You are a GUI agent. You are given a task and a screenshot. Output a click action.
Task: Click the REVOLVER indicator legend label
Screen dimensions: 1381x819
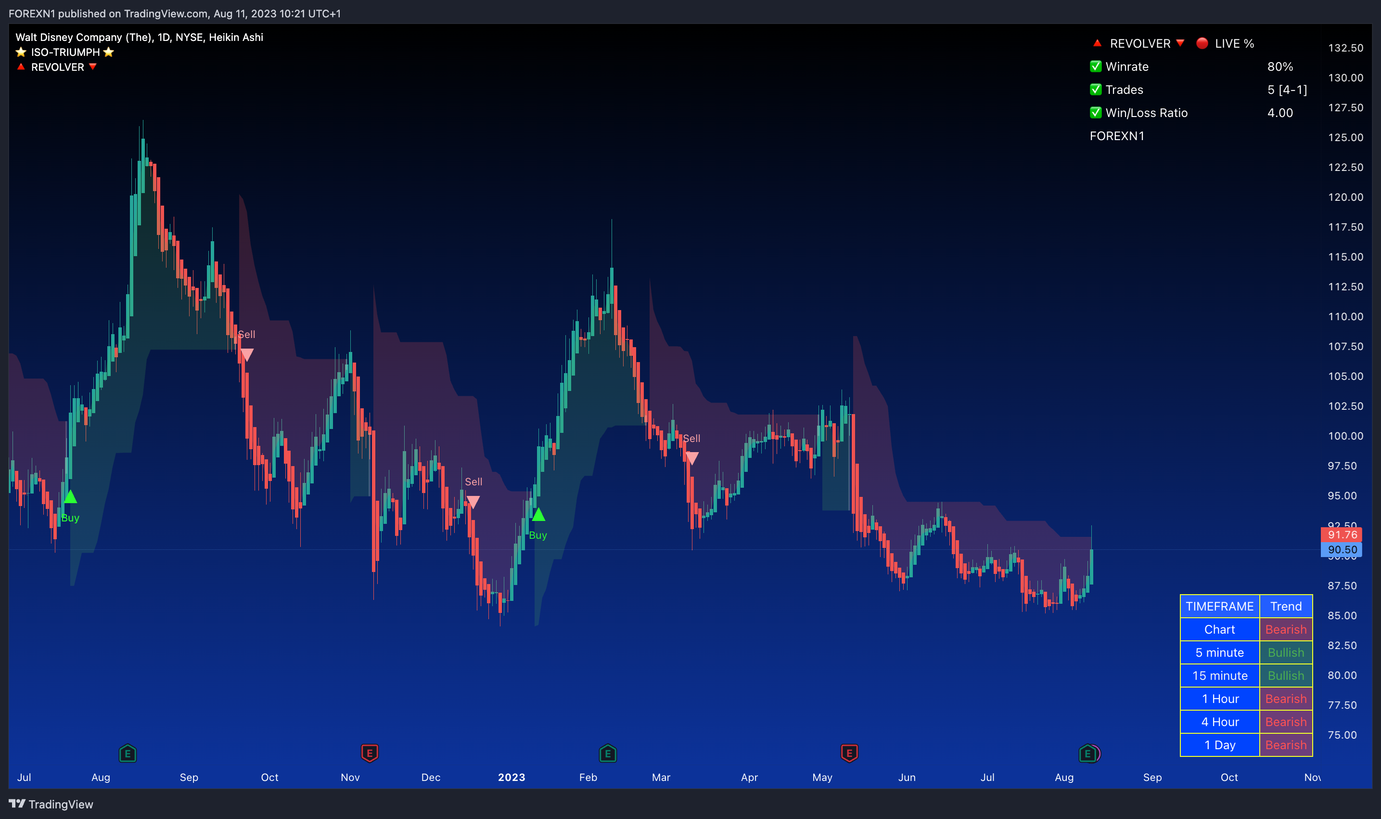point(57,67)
